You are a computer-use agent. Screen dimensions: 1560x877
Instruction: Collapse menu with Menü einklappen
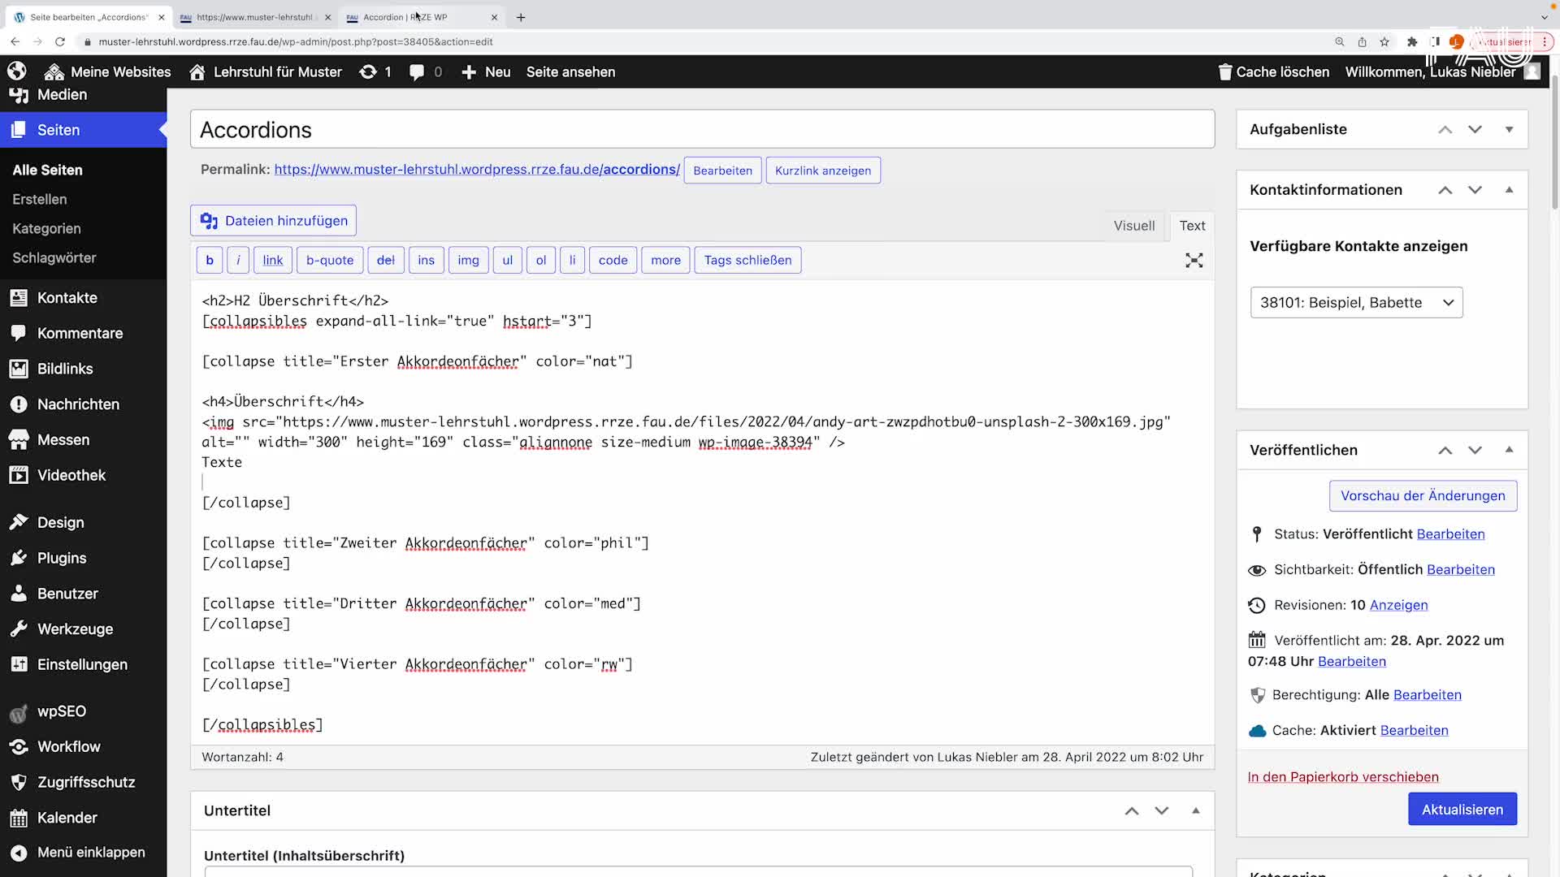click(x=90, y=853)
